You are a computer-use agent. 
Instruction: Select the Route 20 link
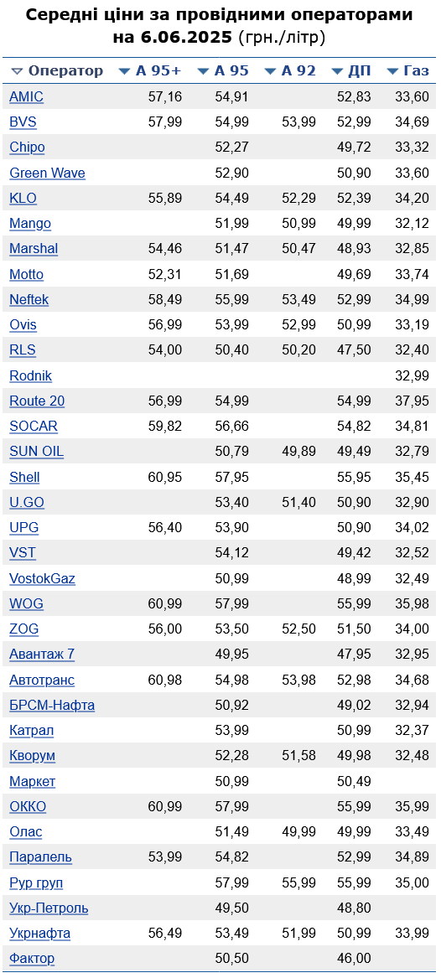37,401
